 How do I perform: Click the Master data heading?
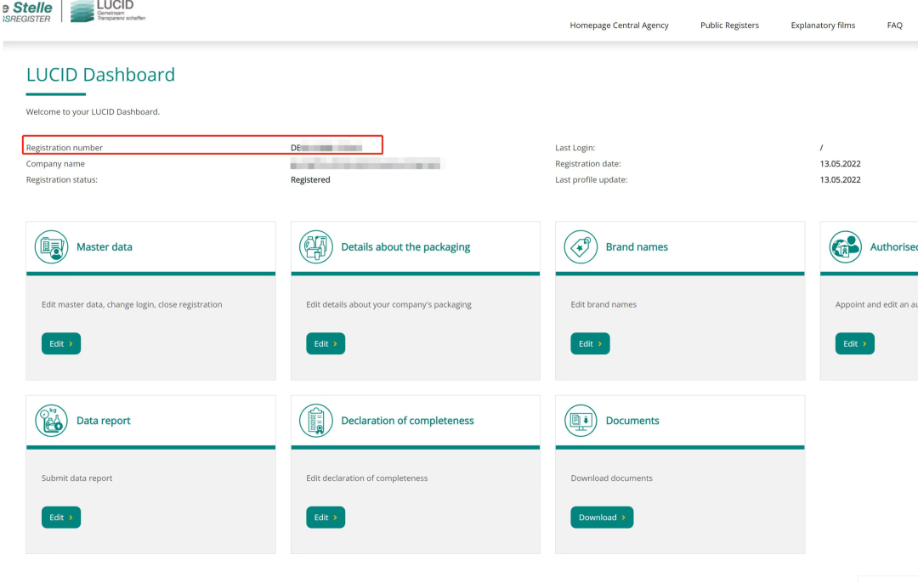105,247
